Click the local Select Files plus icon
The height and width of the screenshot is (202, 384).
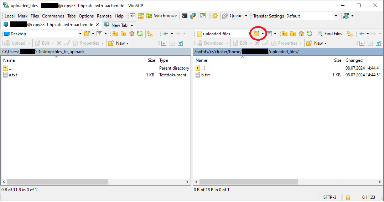click(164, 43)
